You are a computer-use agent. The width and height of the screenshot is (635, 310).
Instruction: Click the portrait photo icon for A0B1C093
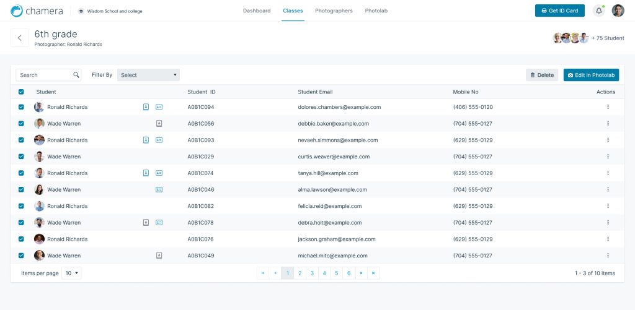pyautogui.click(x=146, y=140)
